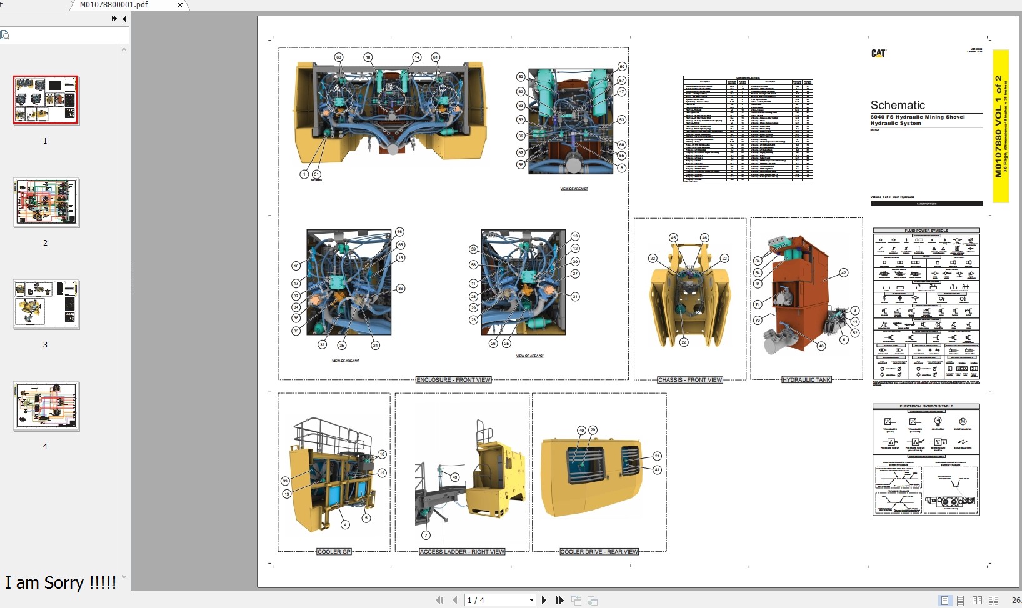Go to the last page using skip-forward control
Viewport: 1022px width, 608px height.
tap(561, 601)
